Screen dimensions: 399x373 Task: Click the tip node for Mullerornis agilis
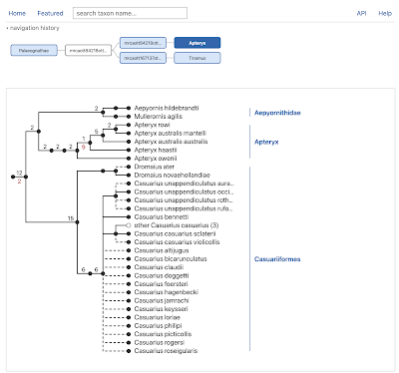pyautogui.click(x=129, y=117)
